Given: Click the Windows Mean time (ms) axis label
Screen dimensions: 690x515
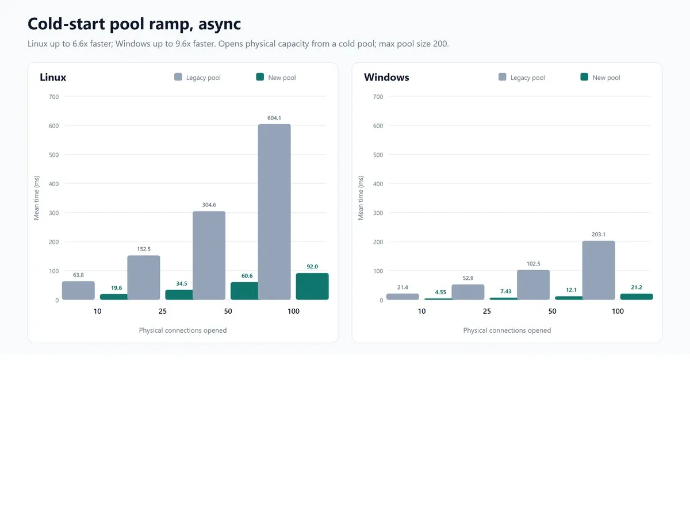Looking at the screenshot, I should pyautogui.click(x=361, y=198).
